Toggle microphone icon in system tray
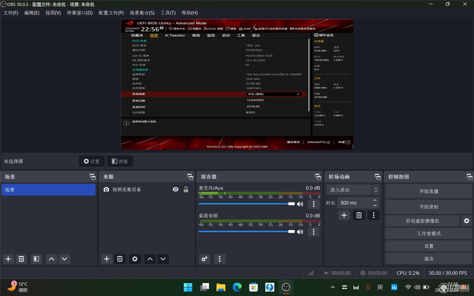Image resolution: width=474 pixels, height=296 pixels. point(368,287)
